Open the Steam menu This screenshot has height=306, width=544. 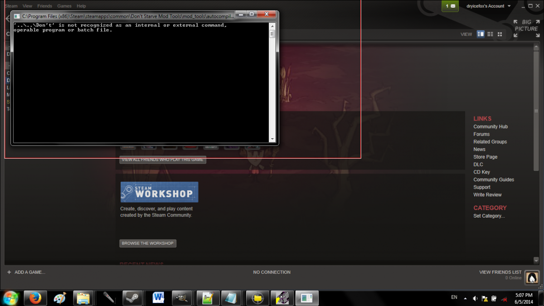point(11,6)
